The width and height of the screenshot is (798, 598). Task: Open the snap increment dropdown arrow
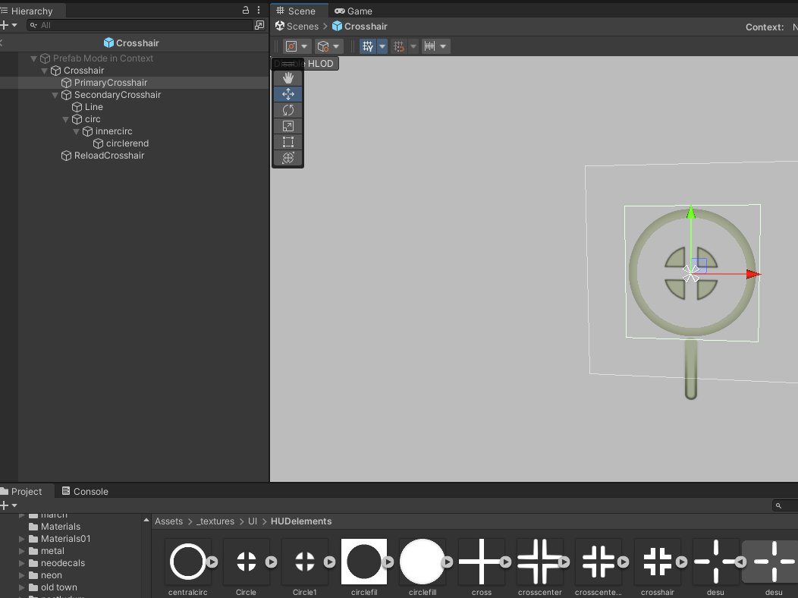tap(413, 46)
